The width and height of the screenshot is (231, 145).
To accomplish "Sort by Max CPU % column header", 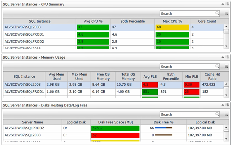I will click(172, 21).
